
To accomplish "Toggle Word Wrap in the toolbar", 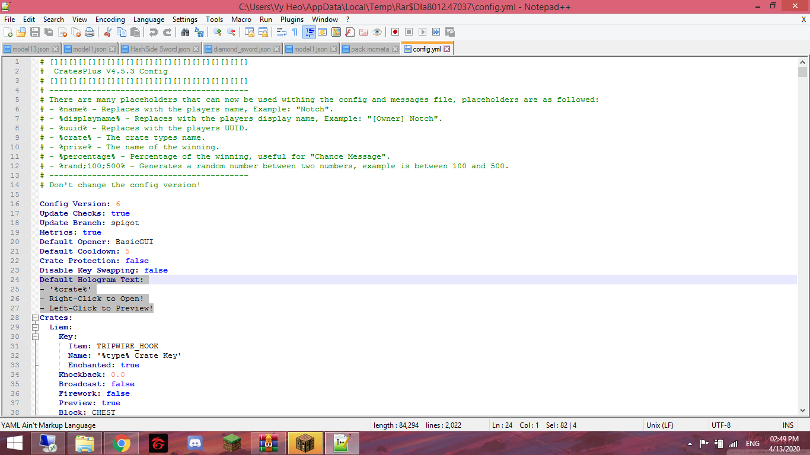I will [x=282, y=32].
